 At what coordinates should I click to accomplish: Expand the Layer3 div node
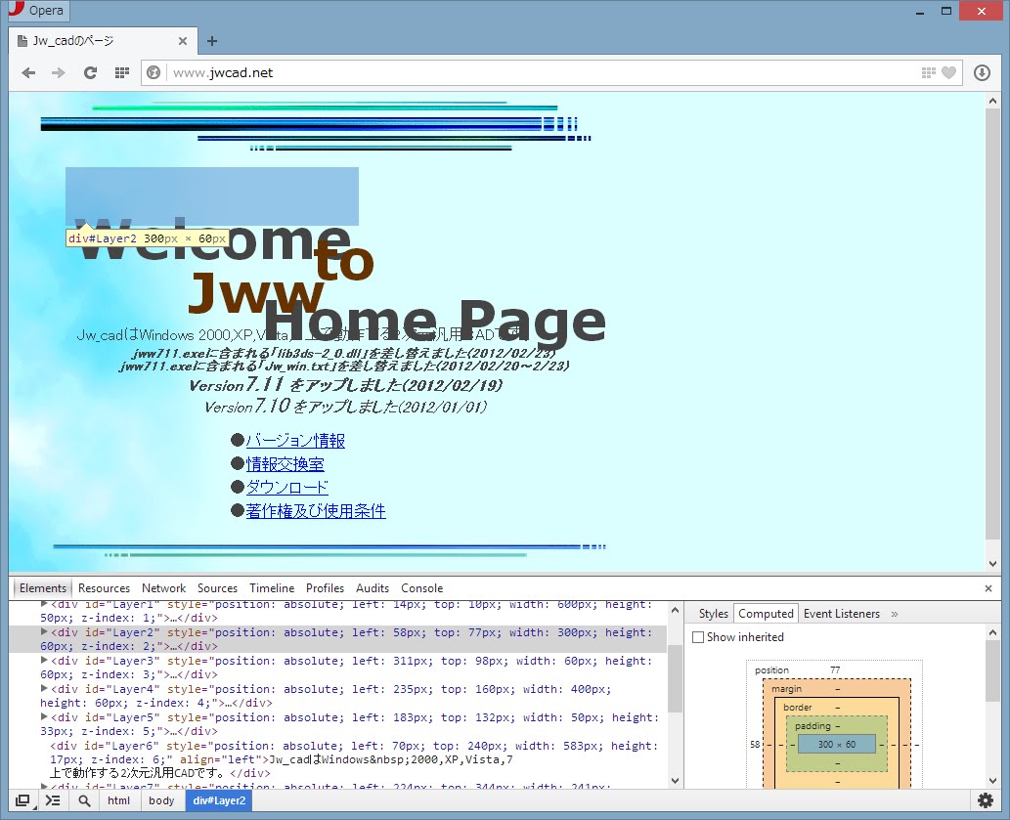point(44,661)
